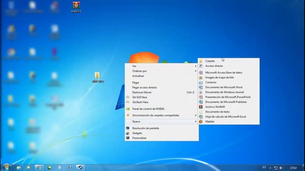Click the Personalizar menu icon
The height and width of the screenshot is (171, 305).
click(128, 138)
